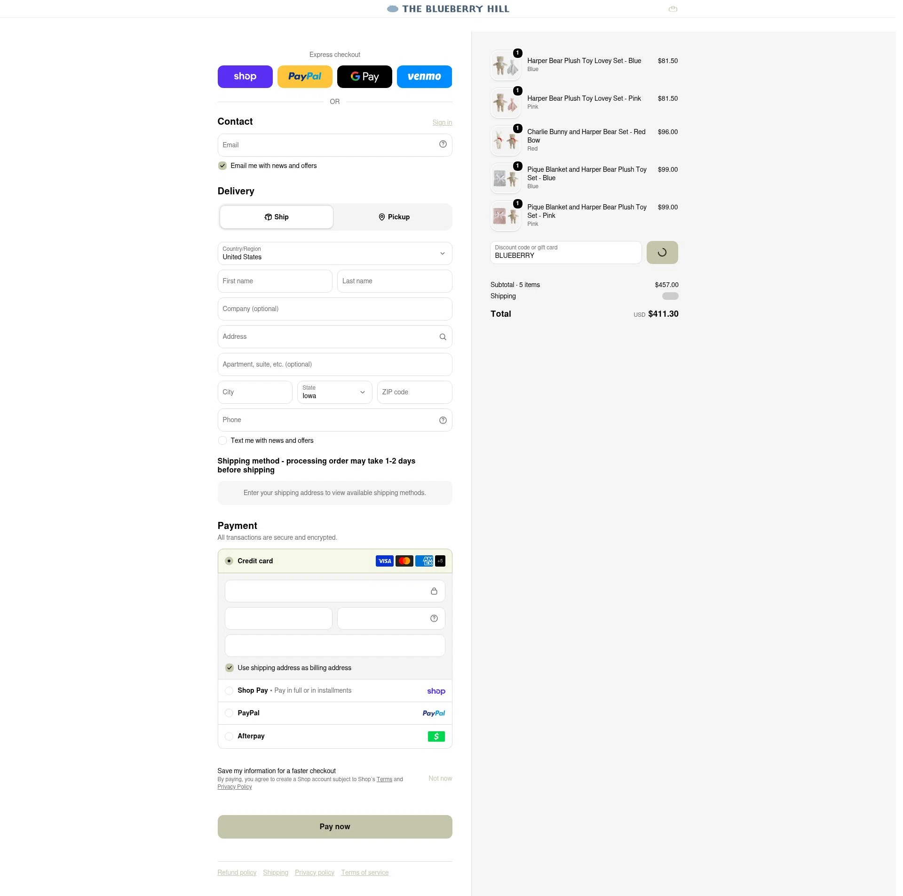The width and height of the screenshot is (903, 896).
Task: Click the card number lock icon
Action: [434, 591]
